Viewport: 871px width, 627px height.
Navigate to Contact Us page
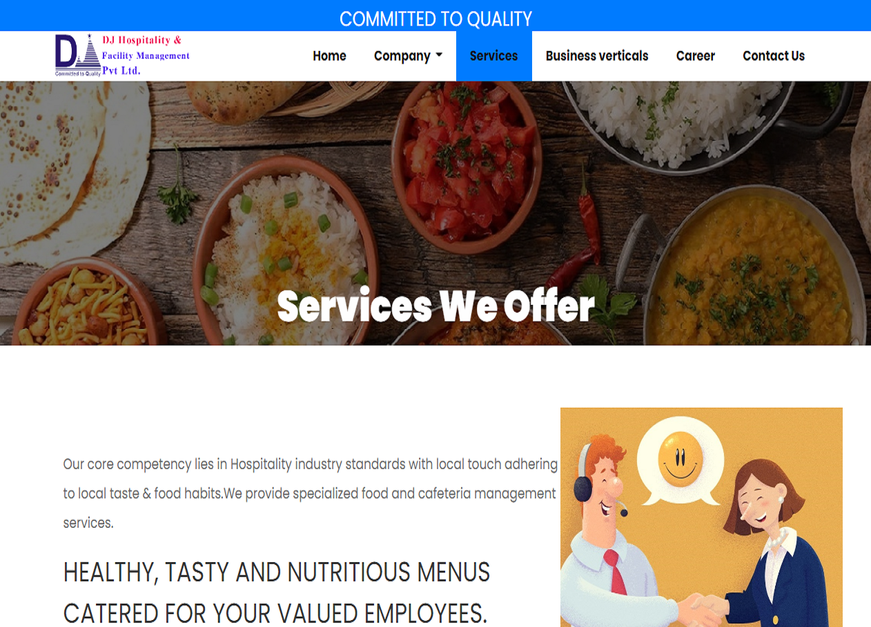click(x=774, y=56)
